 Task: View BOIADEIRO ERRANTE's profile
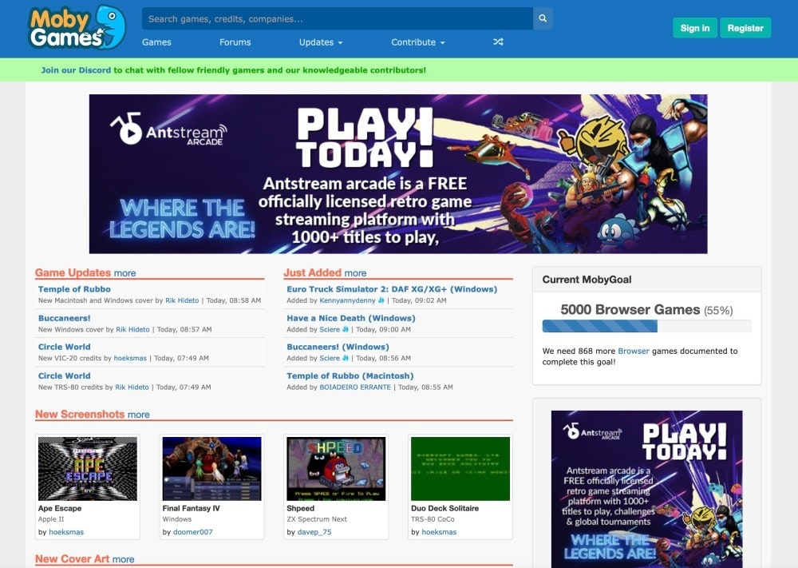tap(355, 387)
